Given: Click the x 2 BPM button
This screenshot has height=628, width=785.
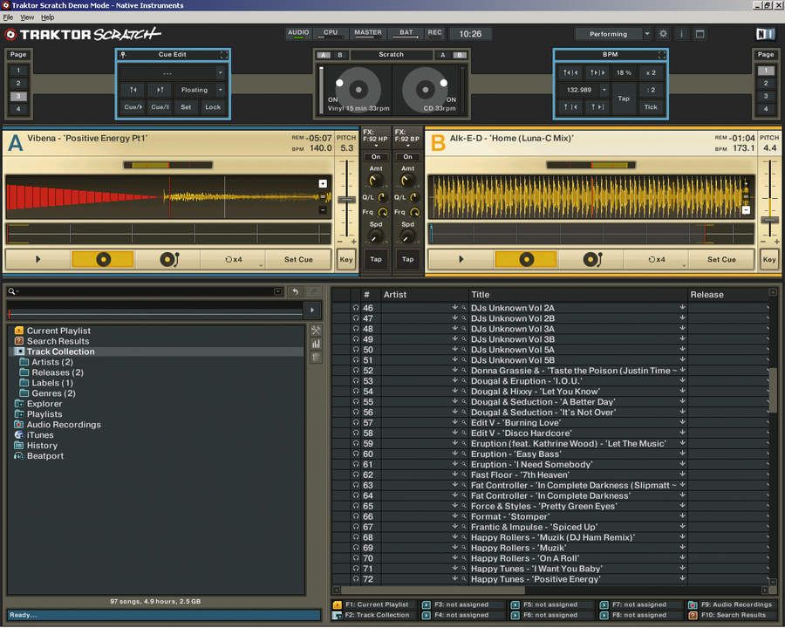Looking at the screenshot, I should (651, 72).
